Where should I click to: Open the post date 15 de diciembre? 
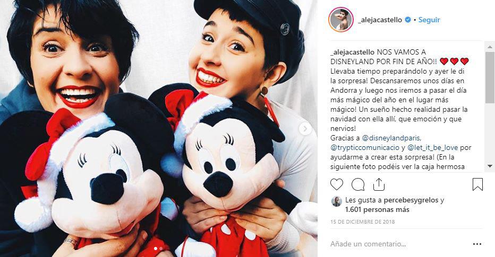click(362, 221)
